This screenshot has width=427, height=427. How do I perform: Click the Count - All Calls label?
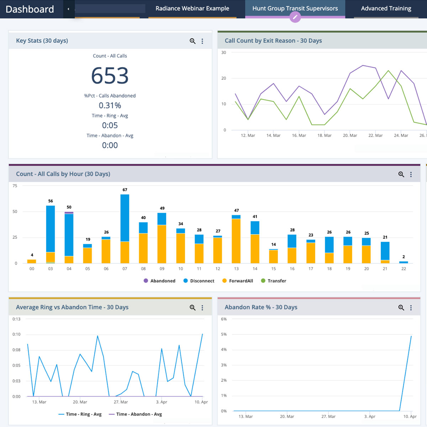[110, 56]
